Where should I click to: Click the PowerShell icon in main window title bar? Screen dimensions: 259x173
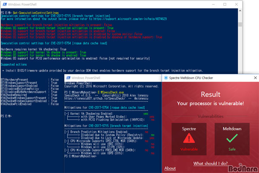pos(5,4)
